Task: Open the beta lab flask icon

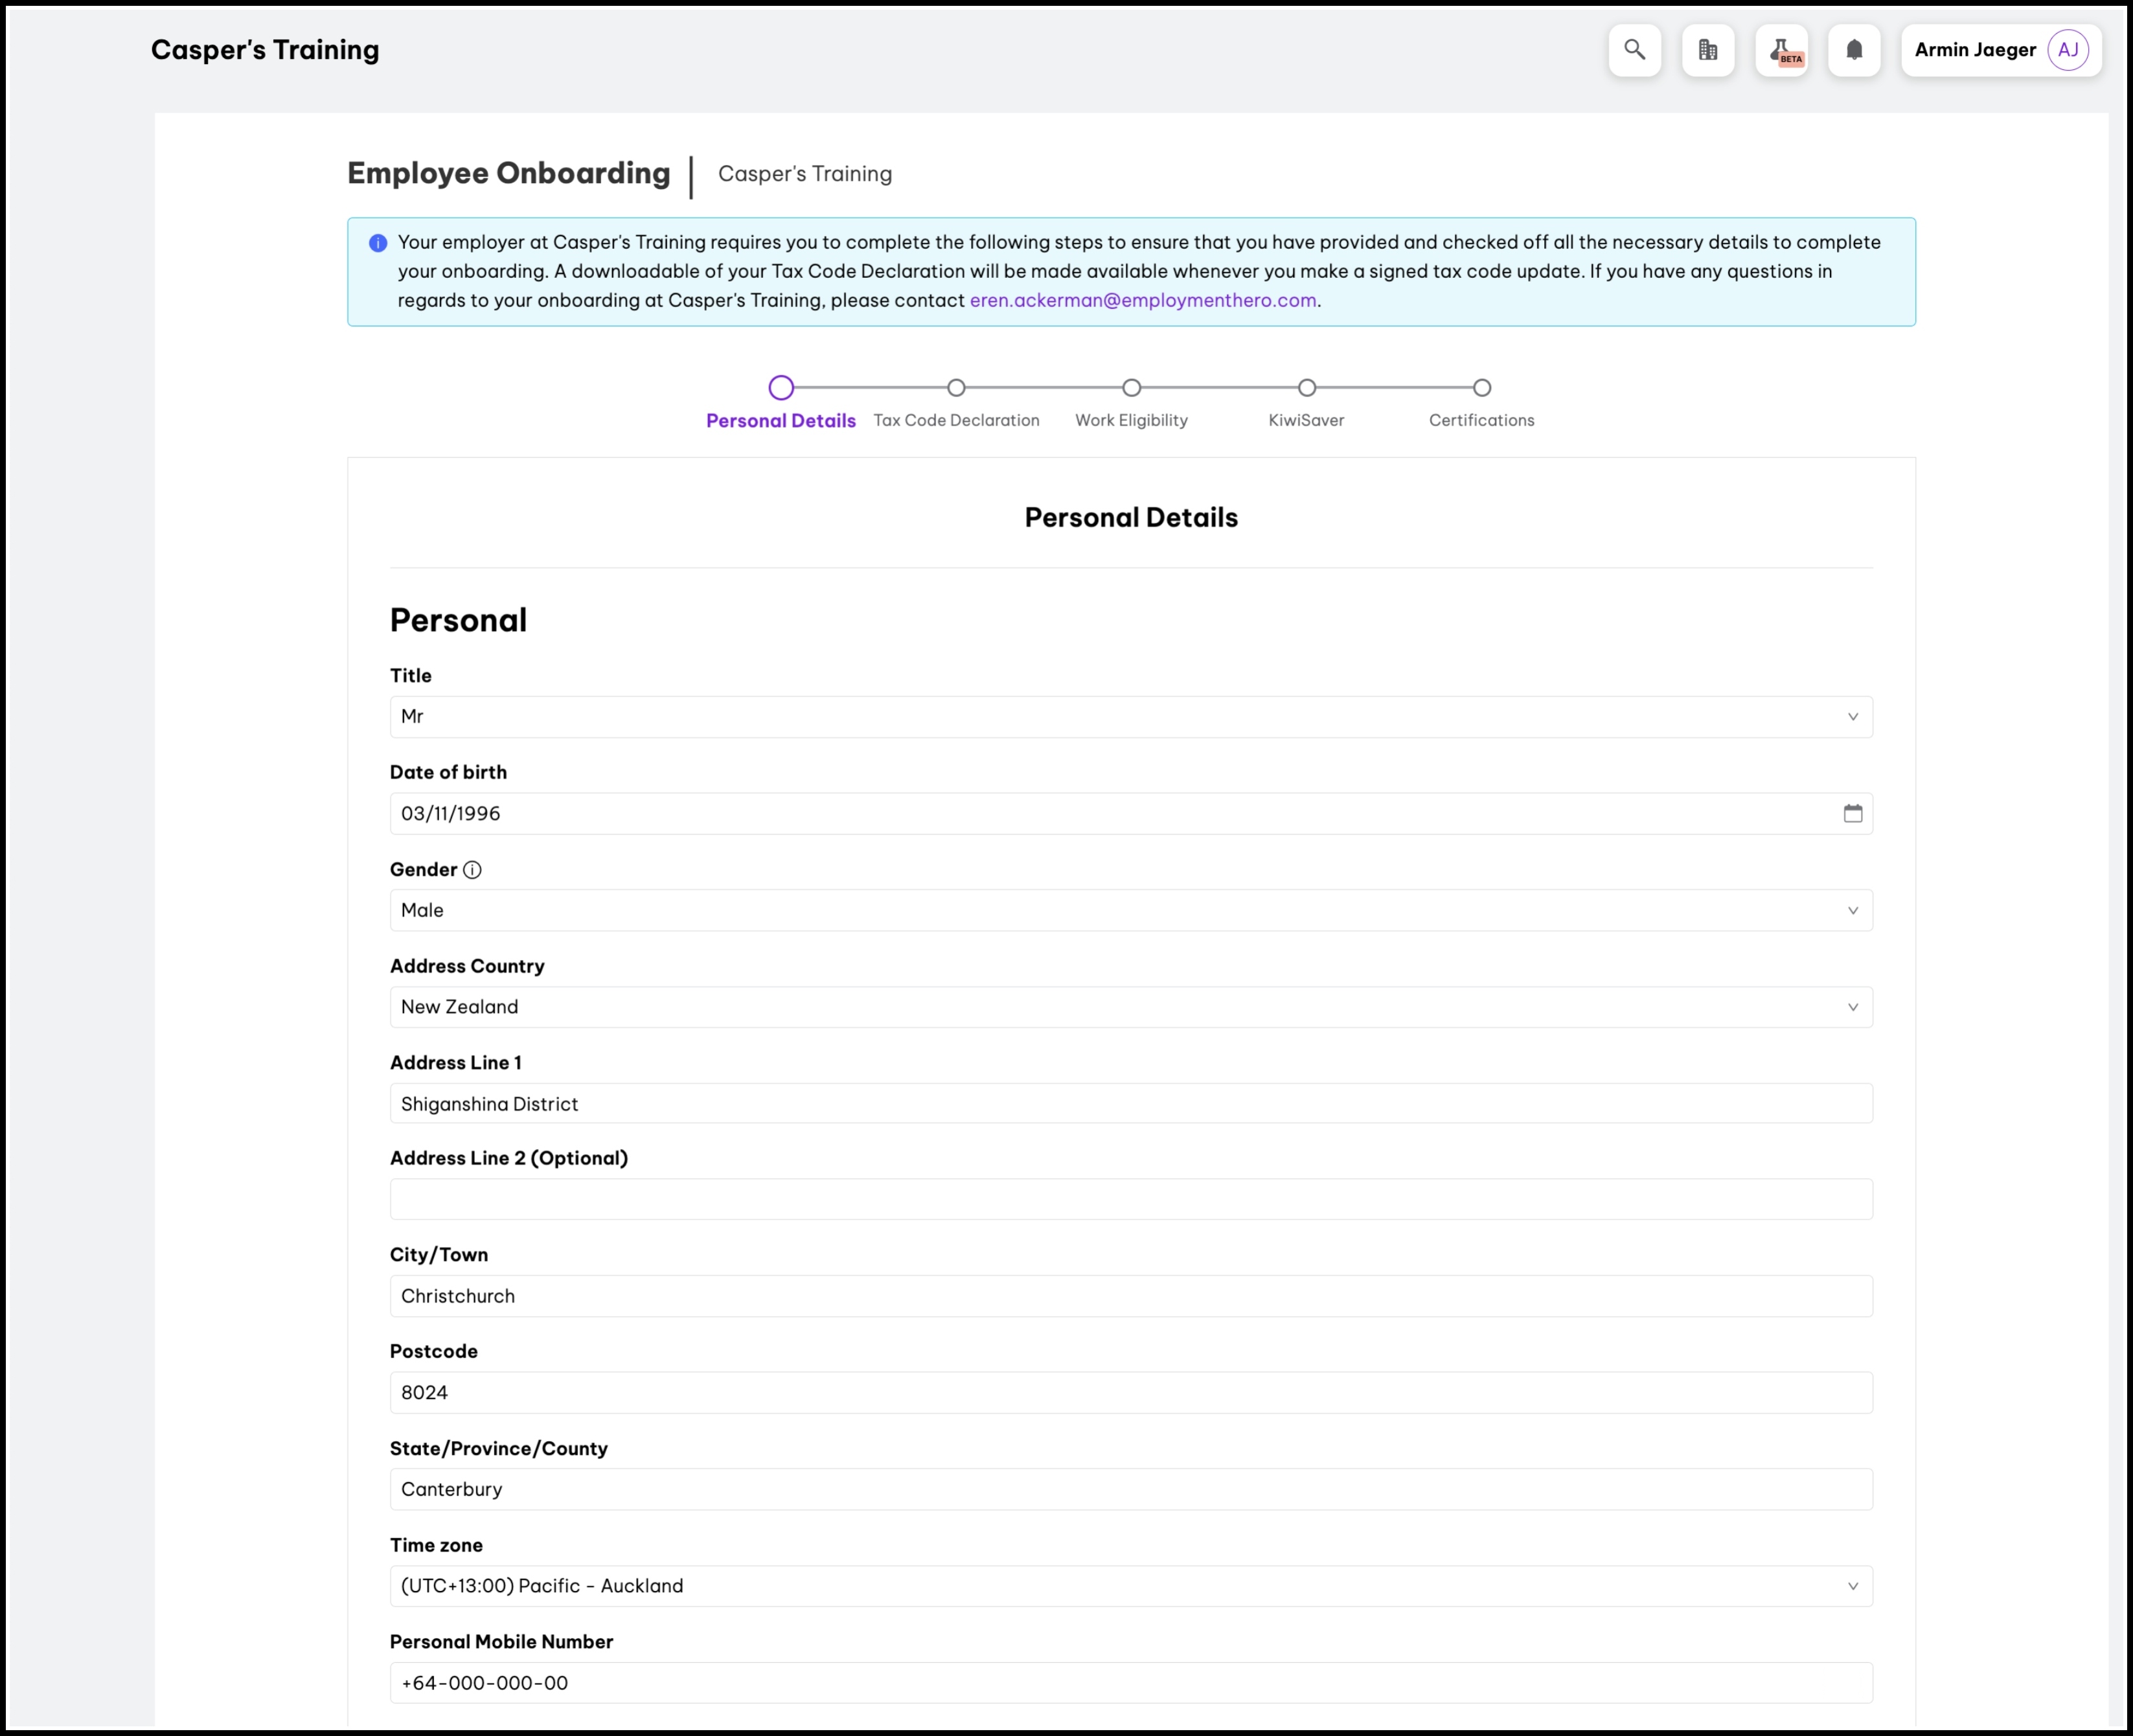Action: 1781,50
